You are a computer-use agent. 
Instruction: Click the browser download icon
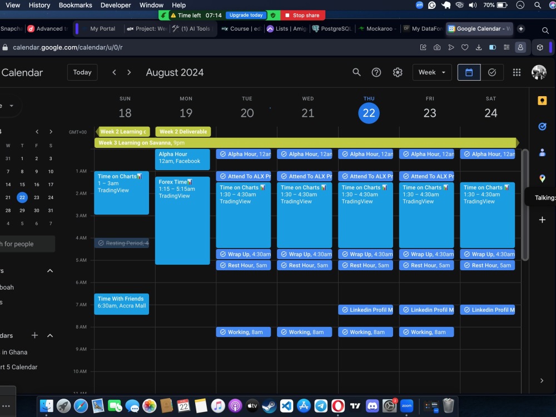478,47
